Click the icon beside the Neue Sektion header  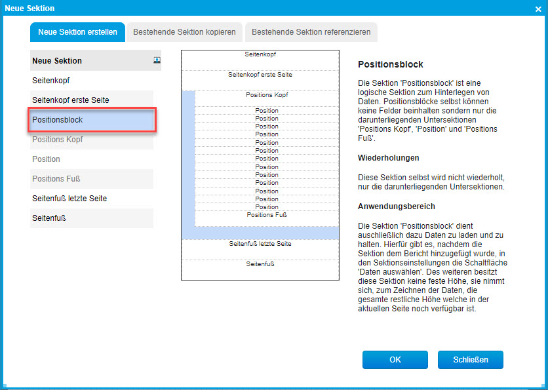[157, 60]
